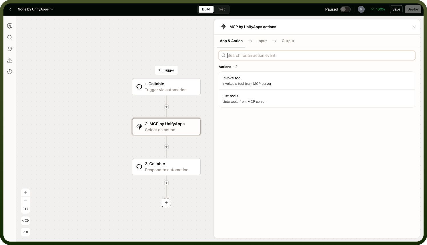Screen dimensions: 427x245
Task: Fit the workflow to the canvas
Action: tap(25, 209)
